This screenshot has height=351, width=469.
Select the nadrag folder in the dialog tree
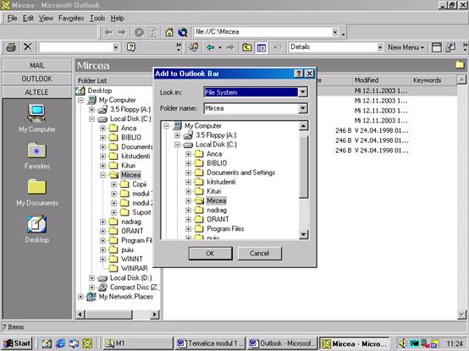(x=217, y=210)
